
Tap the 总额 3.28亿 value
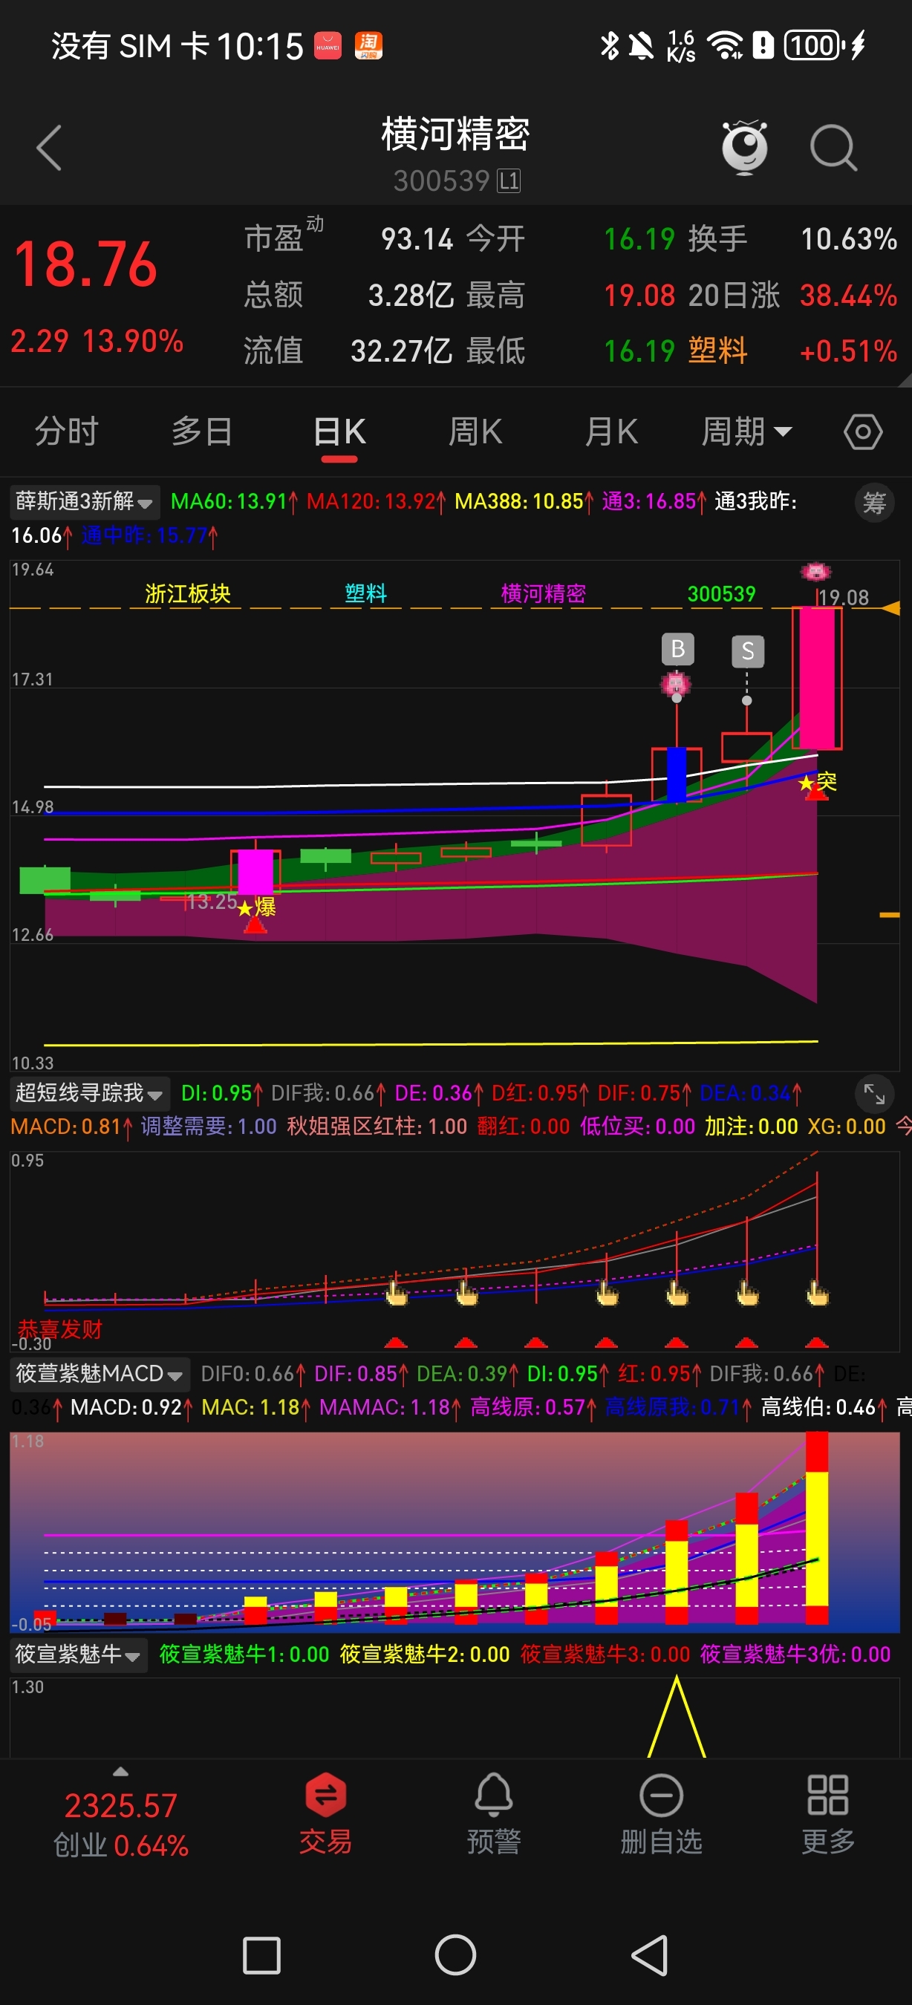click(410, 295)
